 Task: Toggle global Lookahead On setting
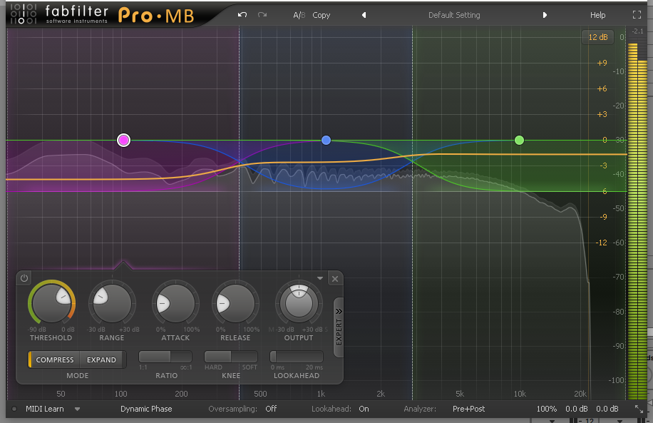(364, 409)
